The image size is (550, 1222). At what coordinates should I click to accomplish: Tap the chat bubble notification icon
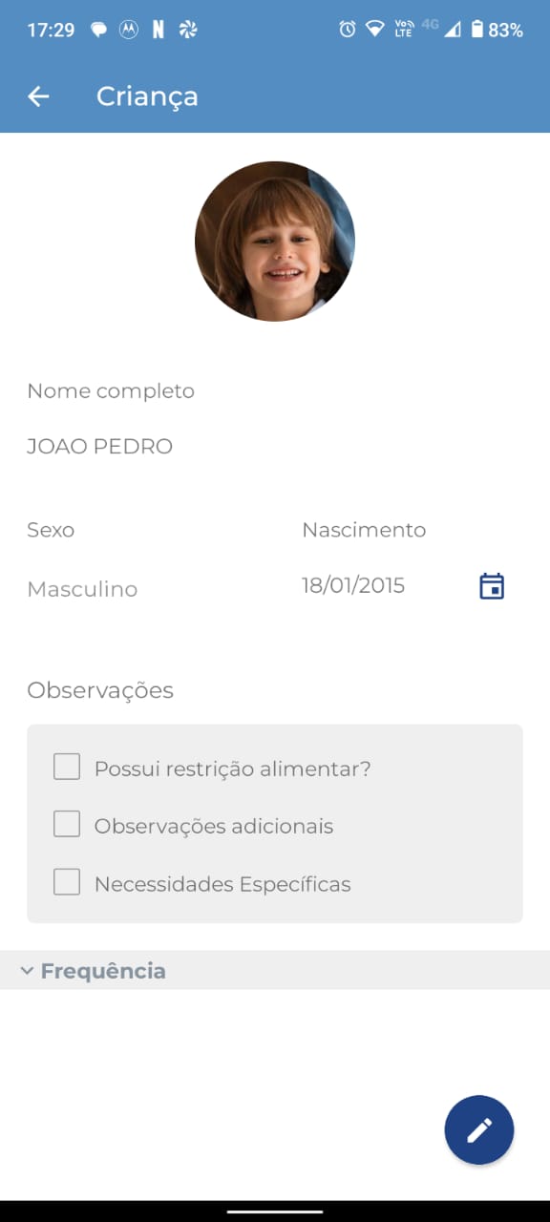pos(98,30)
